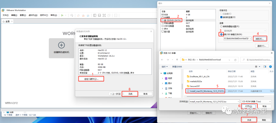Open ISO image path combo box dropdown
This screenshot has width=276, height=123.
pyautogui.click(x=250, y=38)
